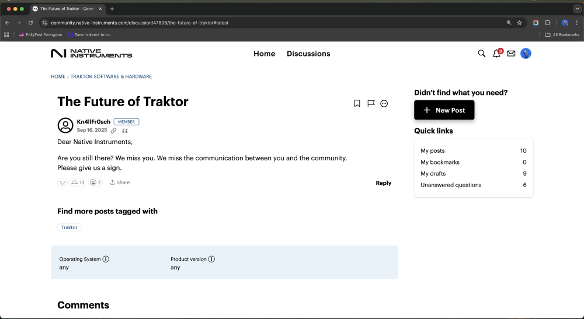Open a new browser tab
Image resolution: width=584 pixels, height=319 pixels.
click(112, 9)
